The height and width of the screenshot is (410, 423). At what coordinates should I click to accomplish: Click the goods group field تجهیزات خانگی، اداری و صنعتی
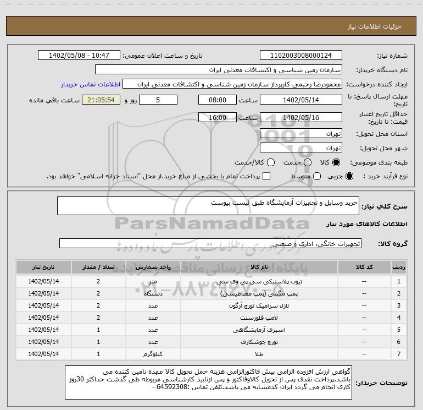pyautogui.click(x=210, y=243)
